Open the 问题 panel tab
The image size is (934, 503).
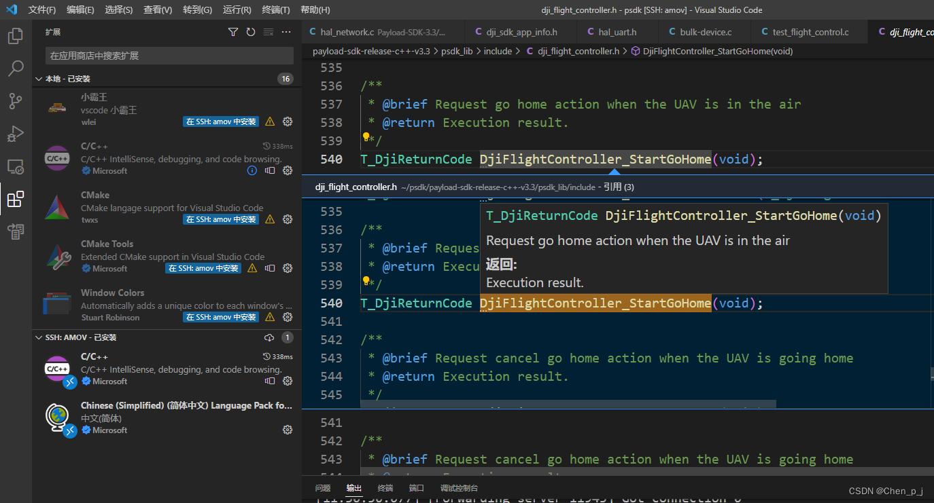click(323, 488)
